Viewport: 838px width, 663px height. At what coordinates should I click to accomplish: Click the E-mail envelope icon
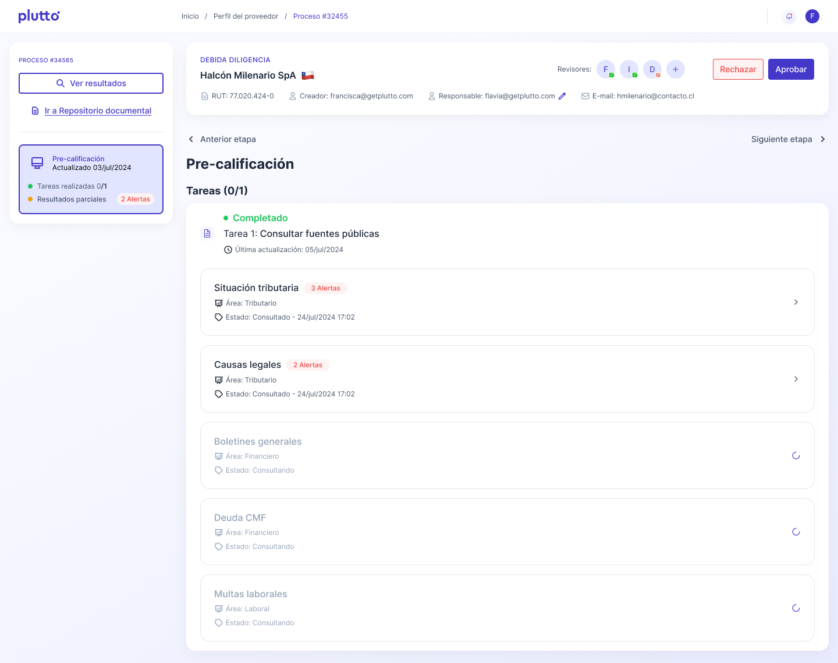[585, 96]
